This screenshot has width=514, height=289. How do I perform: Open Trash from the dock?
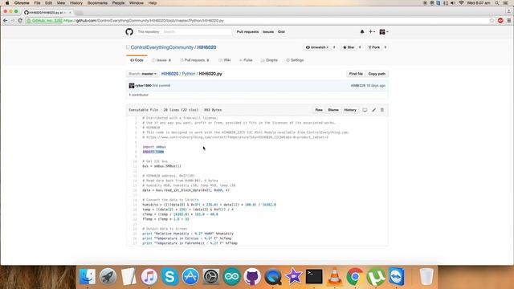click(426, 276)
